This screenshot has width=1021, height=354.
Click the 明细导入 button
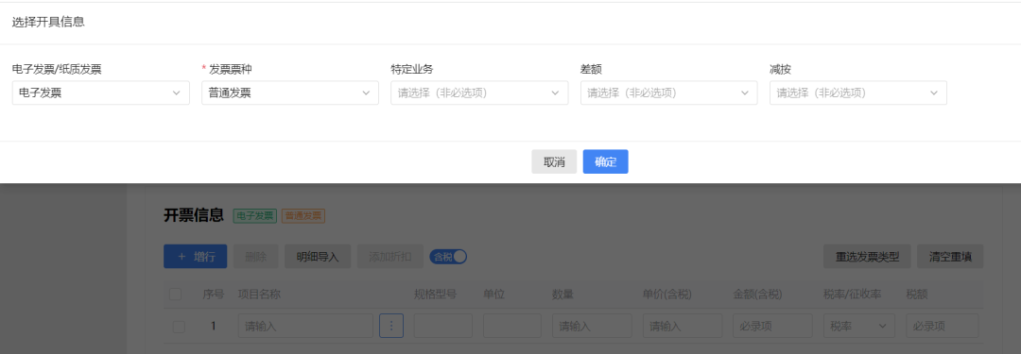318,257
